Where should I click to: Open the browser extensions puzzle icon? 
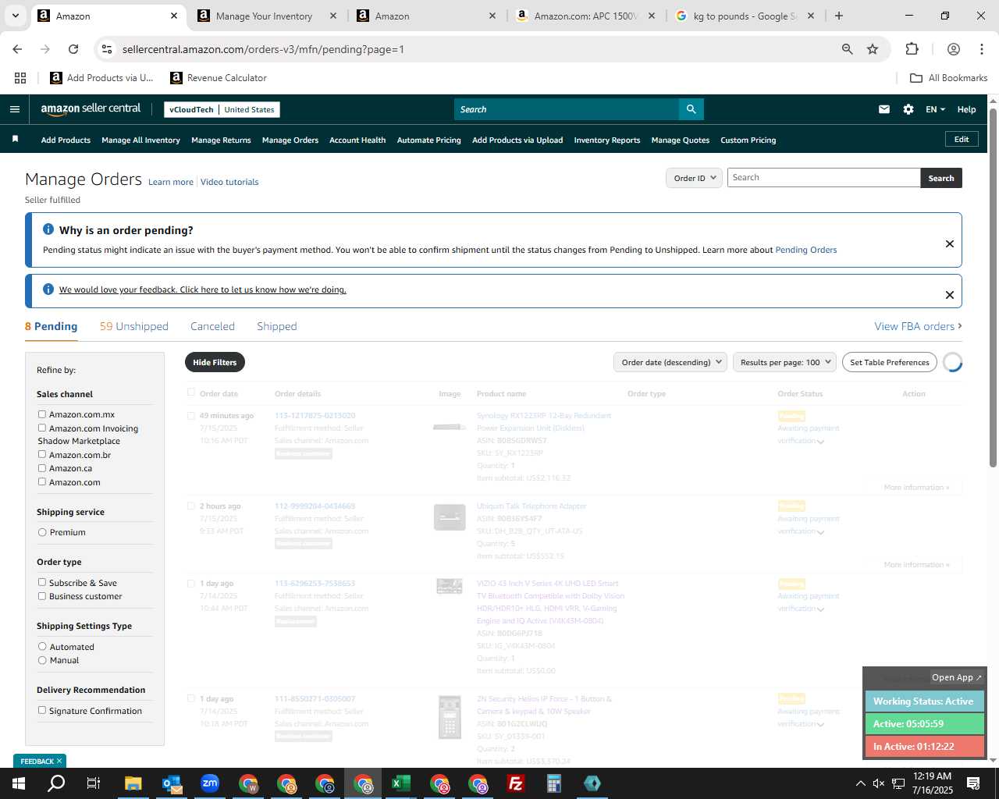click(x=912, y=49)
